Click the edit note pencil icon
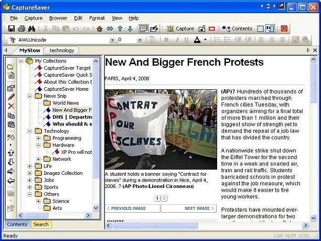The image size is (321, 241). (x=154, y=29)
